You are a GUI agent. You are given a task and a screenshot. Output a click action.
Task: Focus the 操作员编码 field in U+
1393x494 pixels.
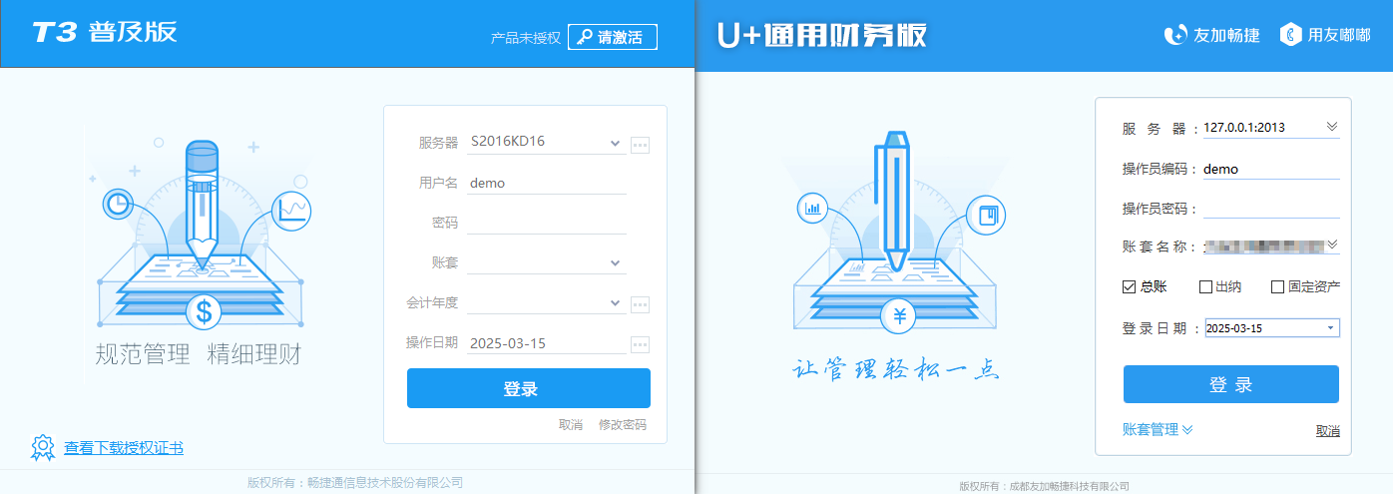[x=1271, y=170]
